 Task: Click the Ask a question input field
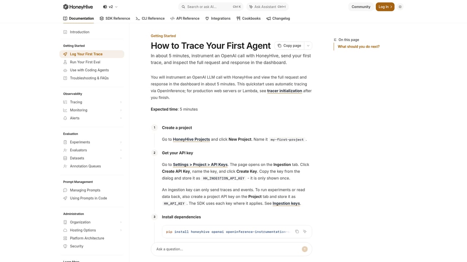pos(226,249)
